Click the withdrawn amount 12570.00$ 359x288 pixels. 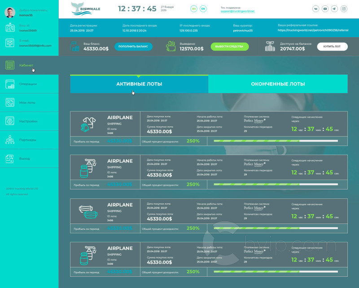(192, 49)
